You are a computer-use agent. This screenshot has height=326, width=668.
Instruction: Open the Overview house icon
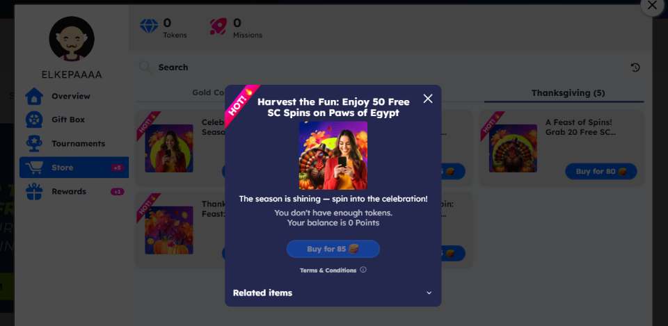pos(34,96)
